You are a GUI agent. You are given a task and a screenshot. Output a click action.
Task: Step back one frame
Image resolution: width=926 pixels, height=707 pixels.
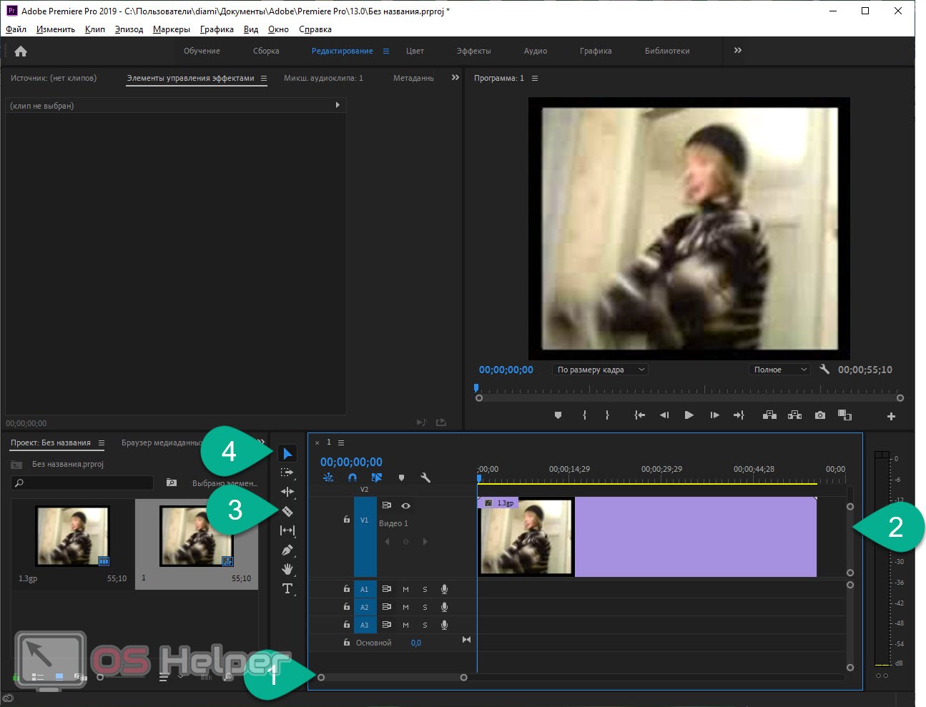664,415
